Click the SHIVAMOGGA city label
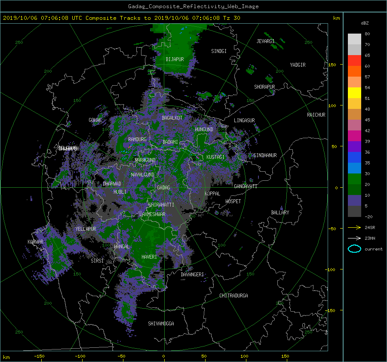The height and width of the screenshot is (362, 387). 161,323
